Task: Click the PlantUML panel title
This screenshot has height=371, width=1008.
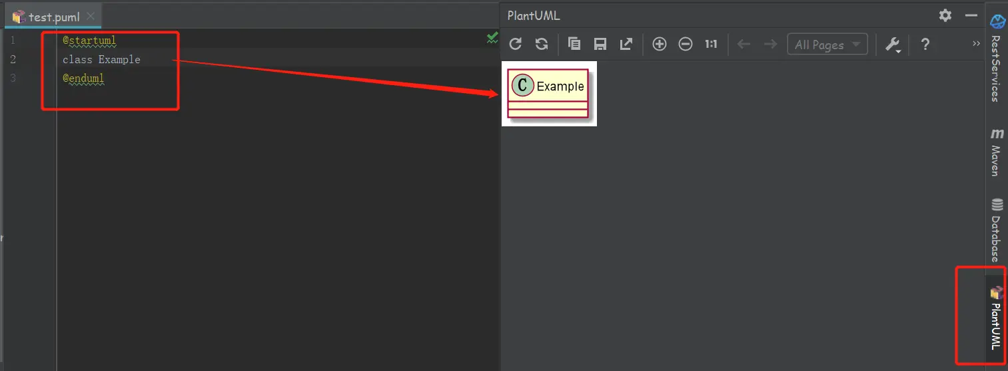Action: (x=534, y=15)
